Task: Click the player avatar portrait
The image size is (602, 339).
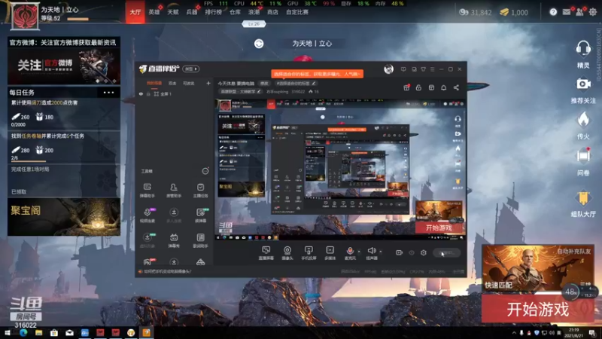Action: tap(25, 16)
